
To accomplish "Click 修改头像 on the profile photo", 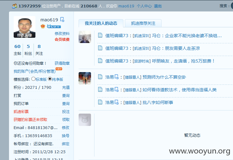I will [25, 35].
